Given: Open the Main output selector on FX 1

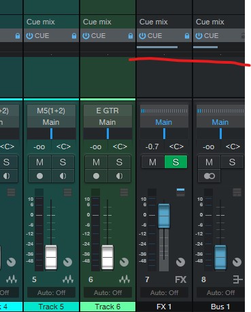Looking at the screenshot, I should [164, 122].
